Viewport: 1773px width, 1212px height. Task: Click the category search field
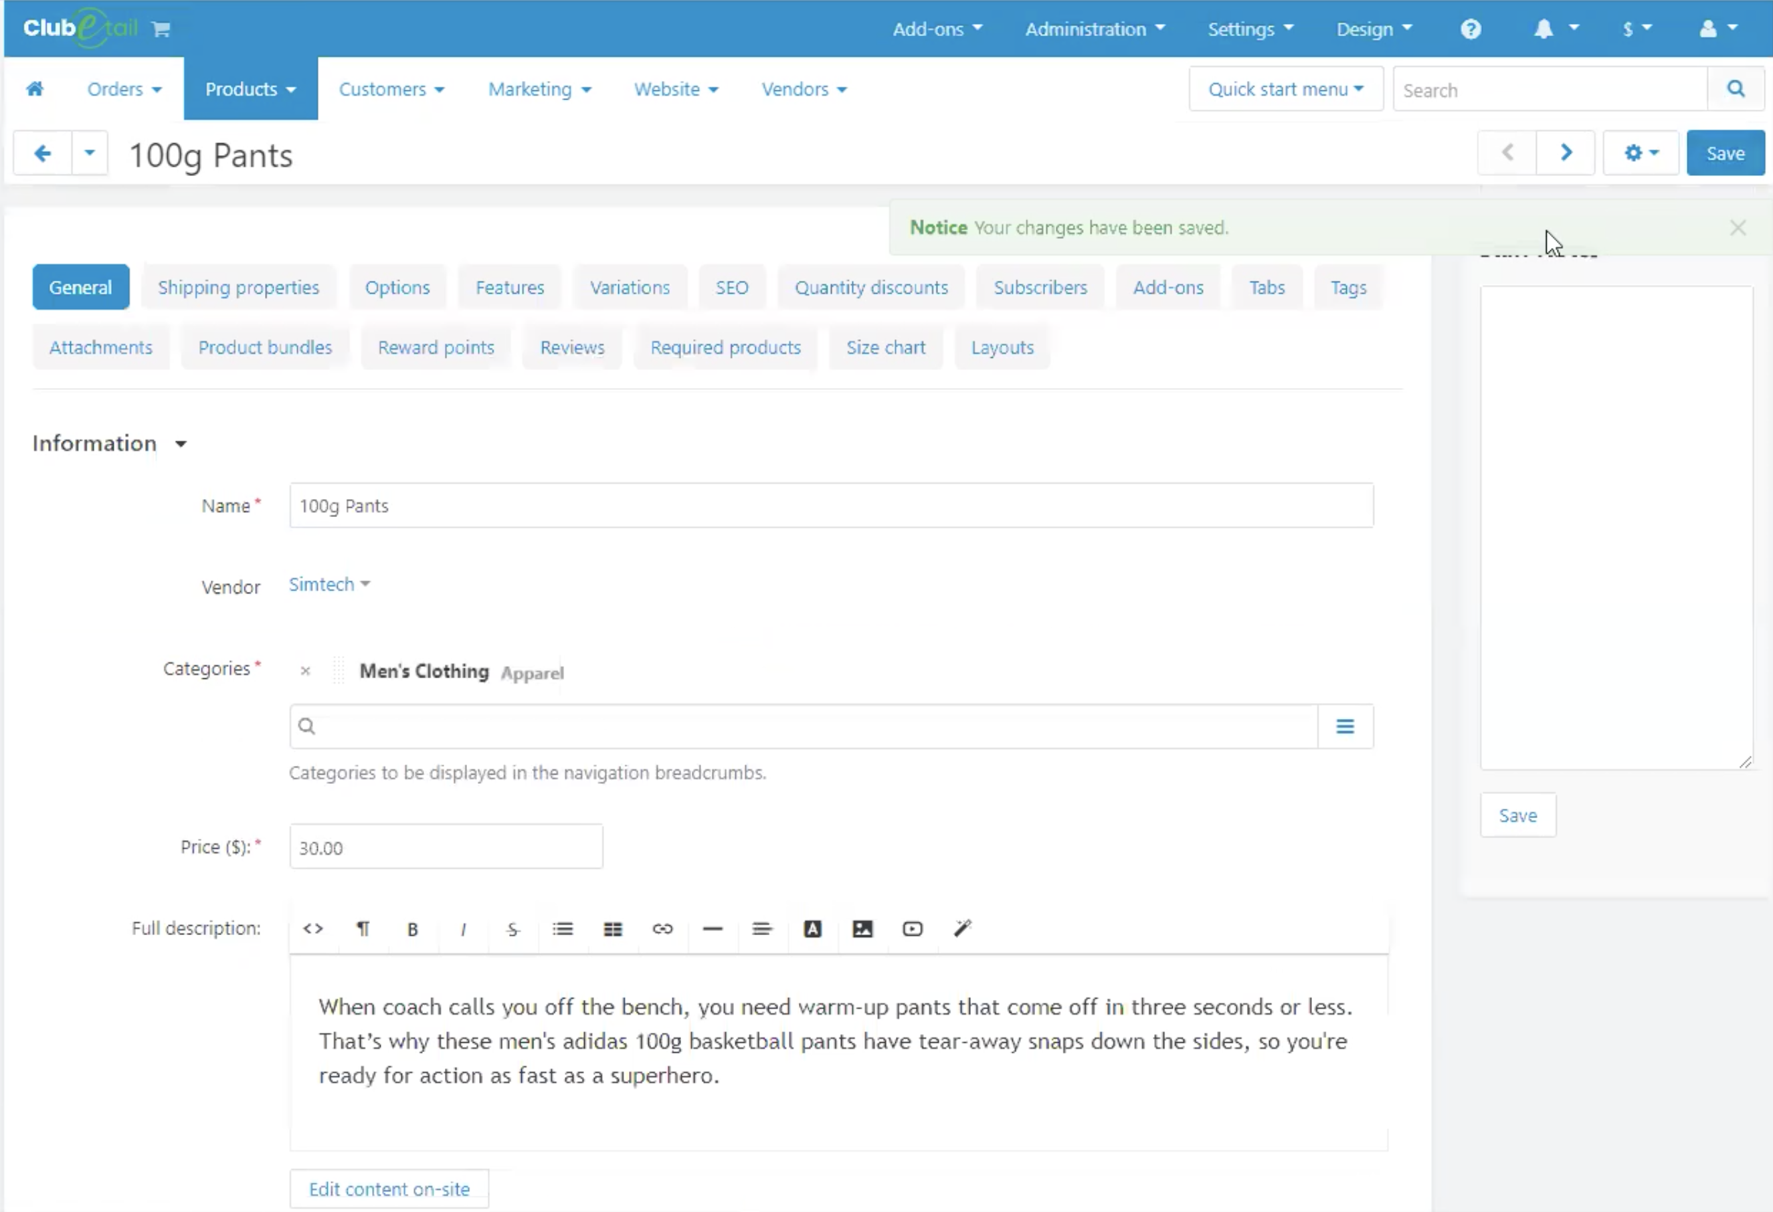tap(804, 726)
